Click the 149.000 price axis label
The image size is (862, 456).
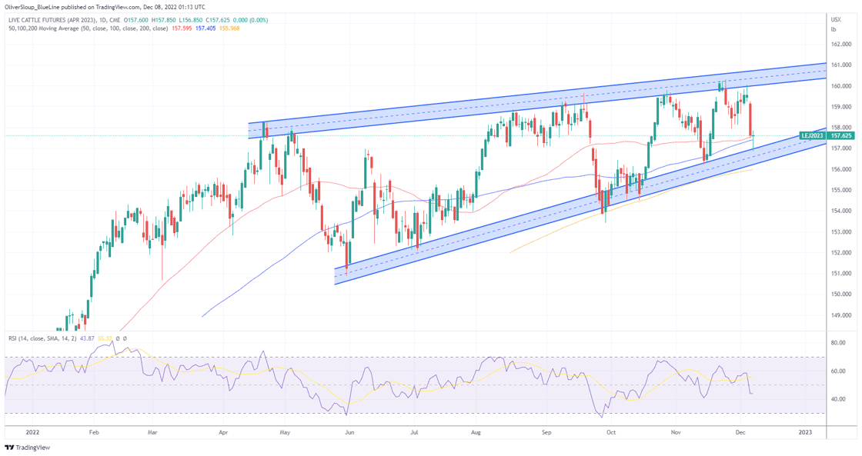[841, 315]
